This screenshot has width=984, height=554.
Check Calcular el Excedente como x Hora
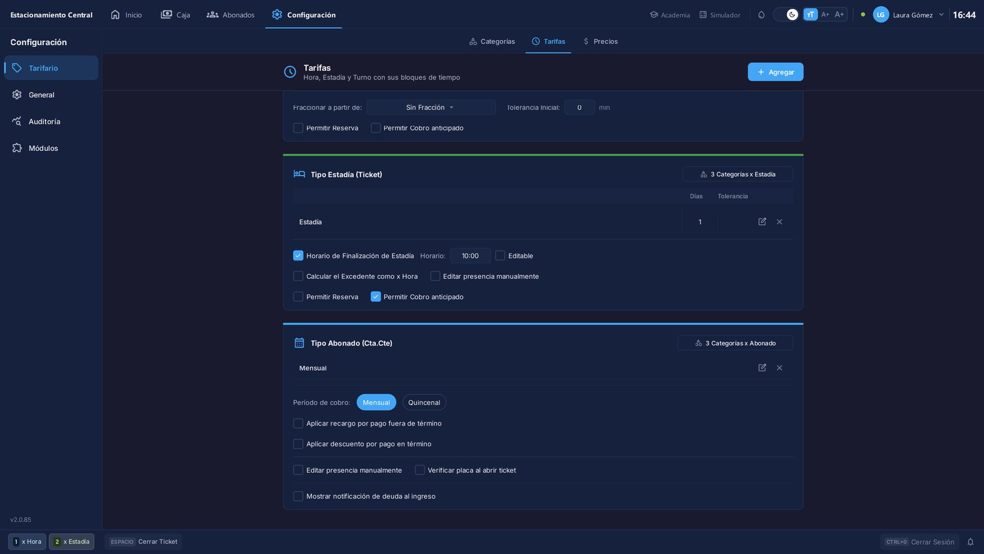tap(298, 276)
